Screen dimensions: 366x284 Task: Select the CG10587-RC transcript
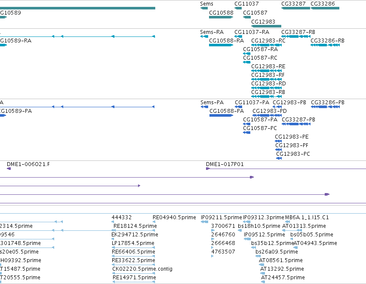(x=260, y=58)
